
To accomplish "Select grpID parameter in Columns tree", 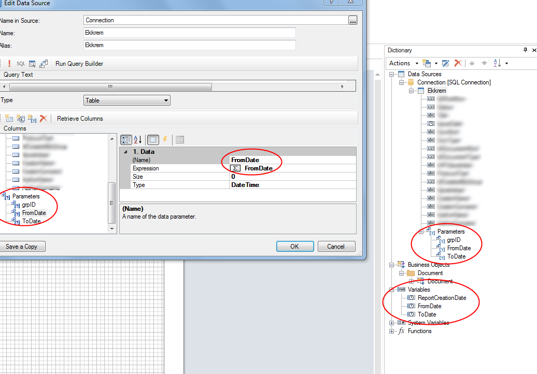I will coord(29,205).
